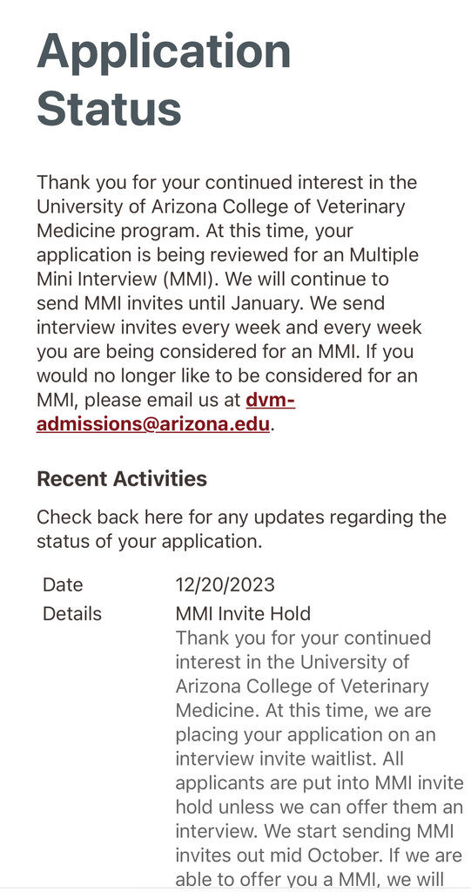Click the Date row label
471x892 pixels.
[x=63, y=585]
